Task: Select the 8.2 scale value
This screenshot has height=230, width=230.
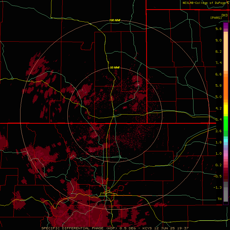Action: 218,51
